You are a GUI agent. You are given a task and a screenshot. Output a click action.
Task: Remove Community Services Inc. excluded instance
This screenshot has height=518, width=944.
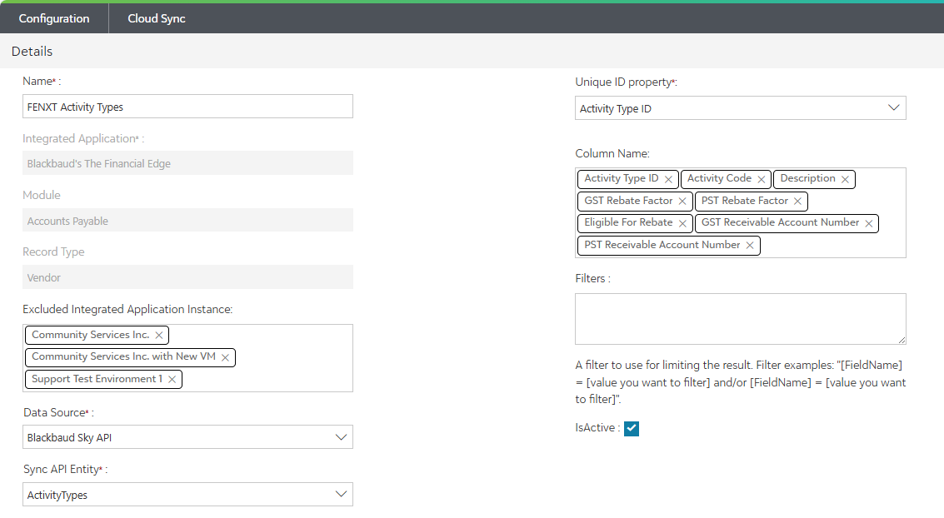pos(159,335)
